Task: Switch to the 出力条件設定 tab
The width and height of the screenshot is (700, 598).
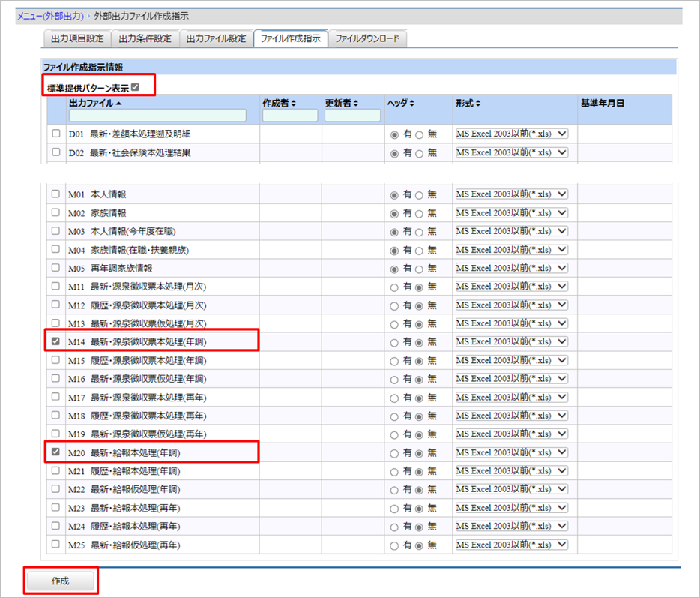Action: (145, 38)
